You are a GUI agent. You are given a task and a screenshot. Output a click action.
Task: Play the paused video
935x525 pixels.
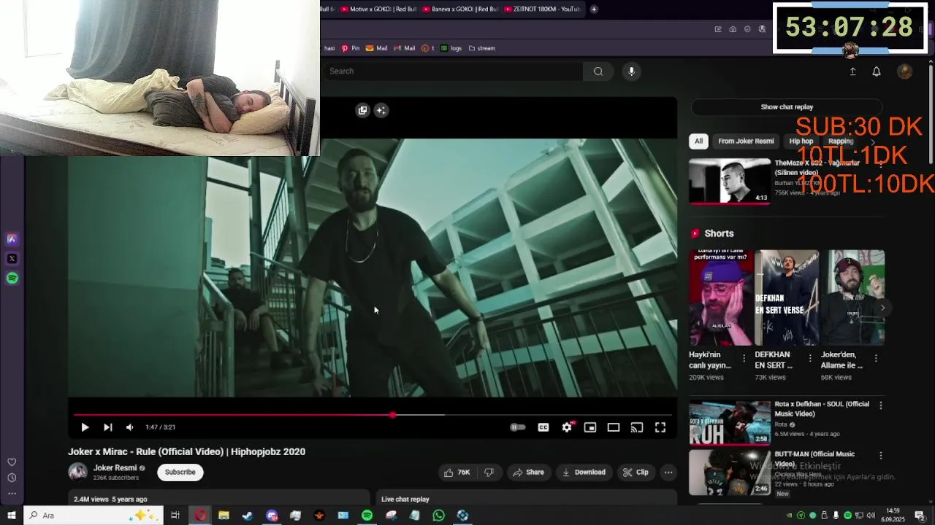(85, 427)
